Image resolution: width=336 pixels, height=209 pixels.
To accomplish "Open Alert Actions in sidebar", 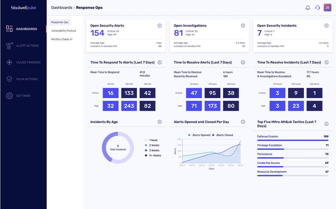I will pyautogui.click(x=9, y=45).
